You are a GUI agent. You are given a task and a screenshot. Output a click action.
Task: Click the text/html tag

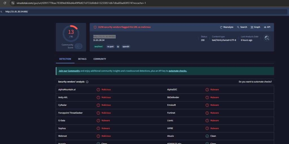(x=98, y=46)
